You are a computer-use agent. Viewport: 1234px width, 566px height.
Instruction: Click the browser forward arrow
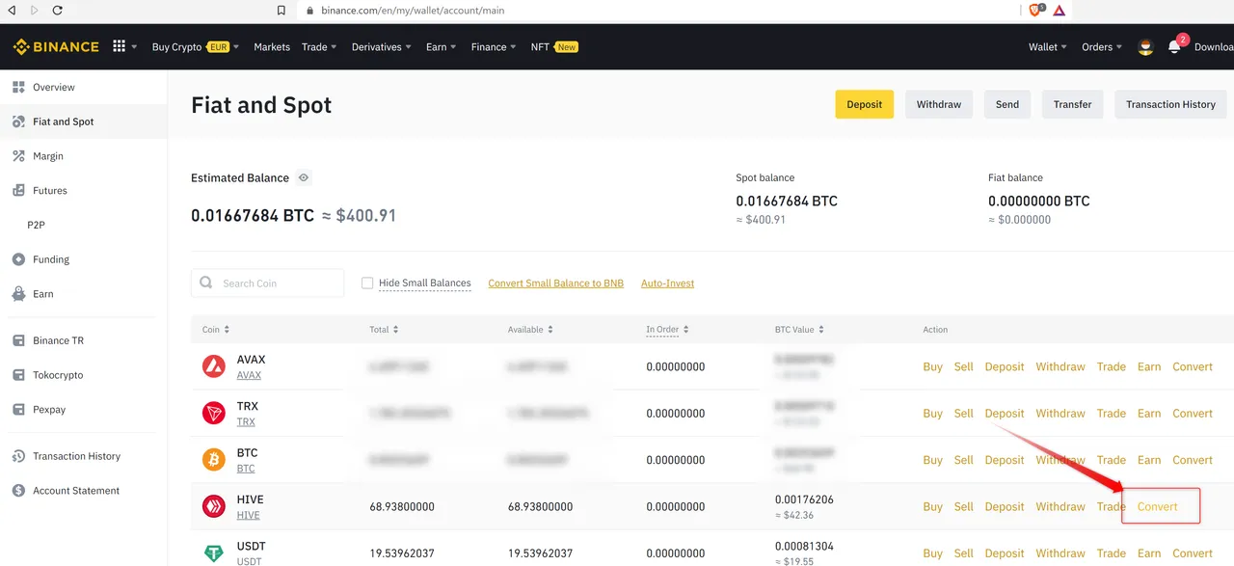pos(35,11)
